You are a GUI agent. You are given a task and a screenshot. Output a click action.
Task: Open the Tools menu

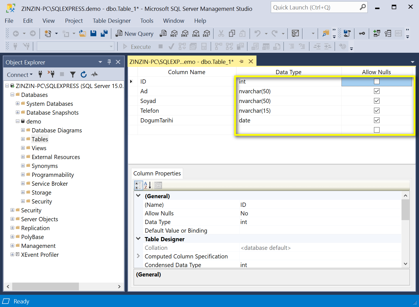click(147, 21)
